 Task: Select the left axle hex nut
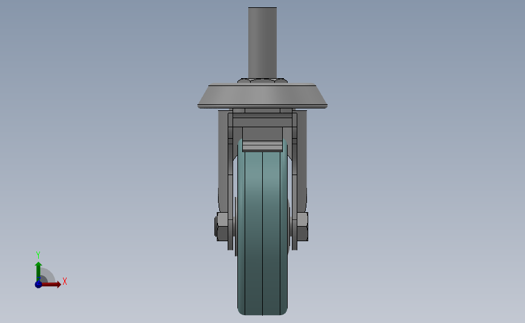click(221, 227)
